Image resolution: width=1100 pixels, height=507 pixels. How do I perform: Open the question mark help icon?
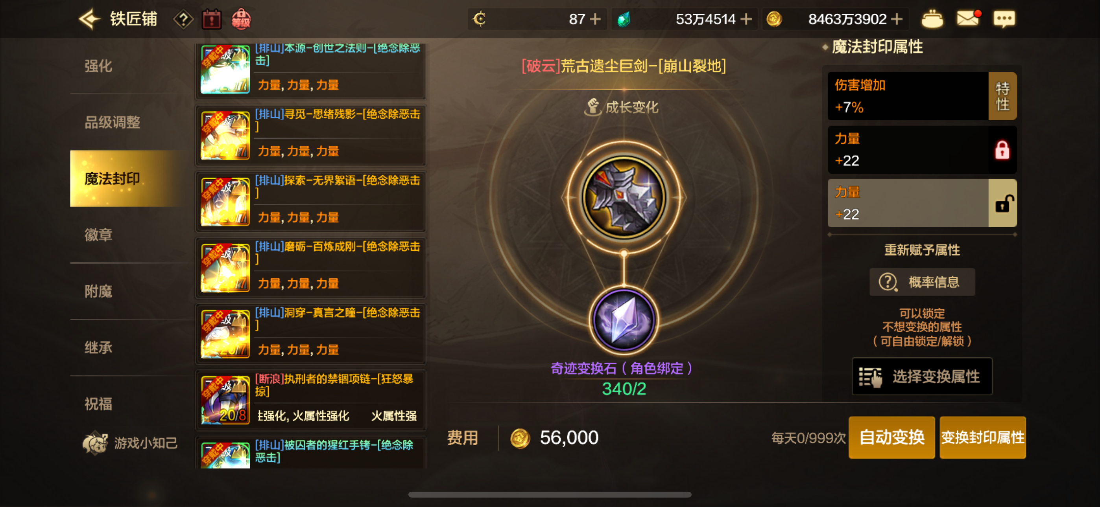pos(183,20)
